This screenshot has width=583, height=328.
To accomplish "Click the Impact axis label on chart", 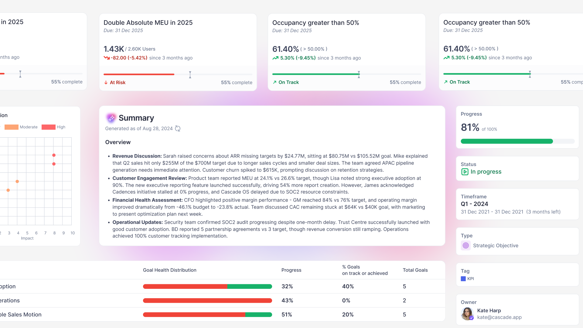I will (27, 238).
